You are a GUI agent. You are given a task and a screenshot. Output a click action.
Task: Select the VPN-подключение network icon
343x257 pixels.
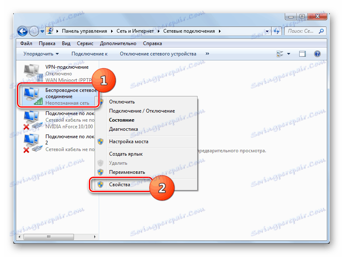click(31, 71)
